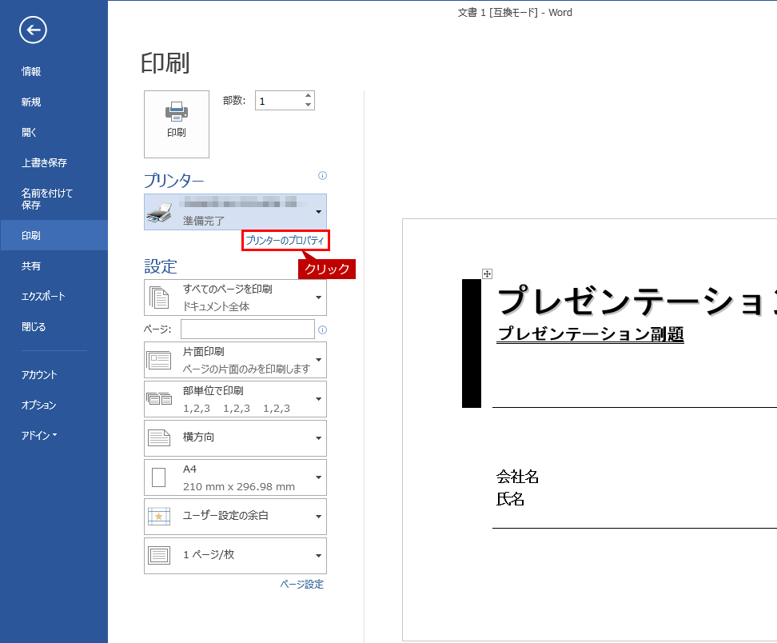Open the A4 paper size dropdown
Screen dimensions: 777x643
point(235,477)
